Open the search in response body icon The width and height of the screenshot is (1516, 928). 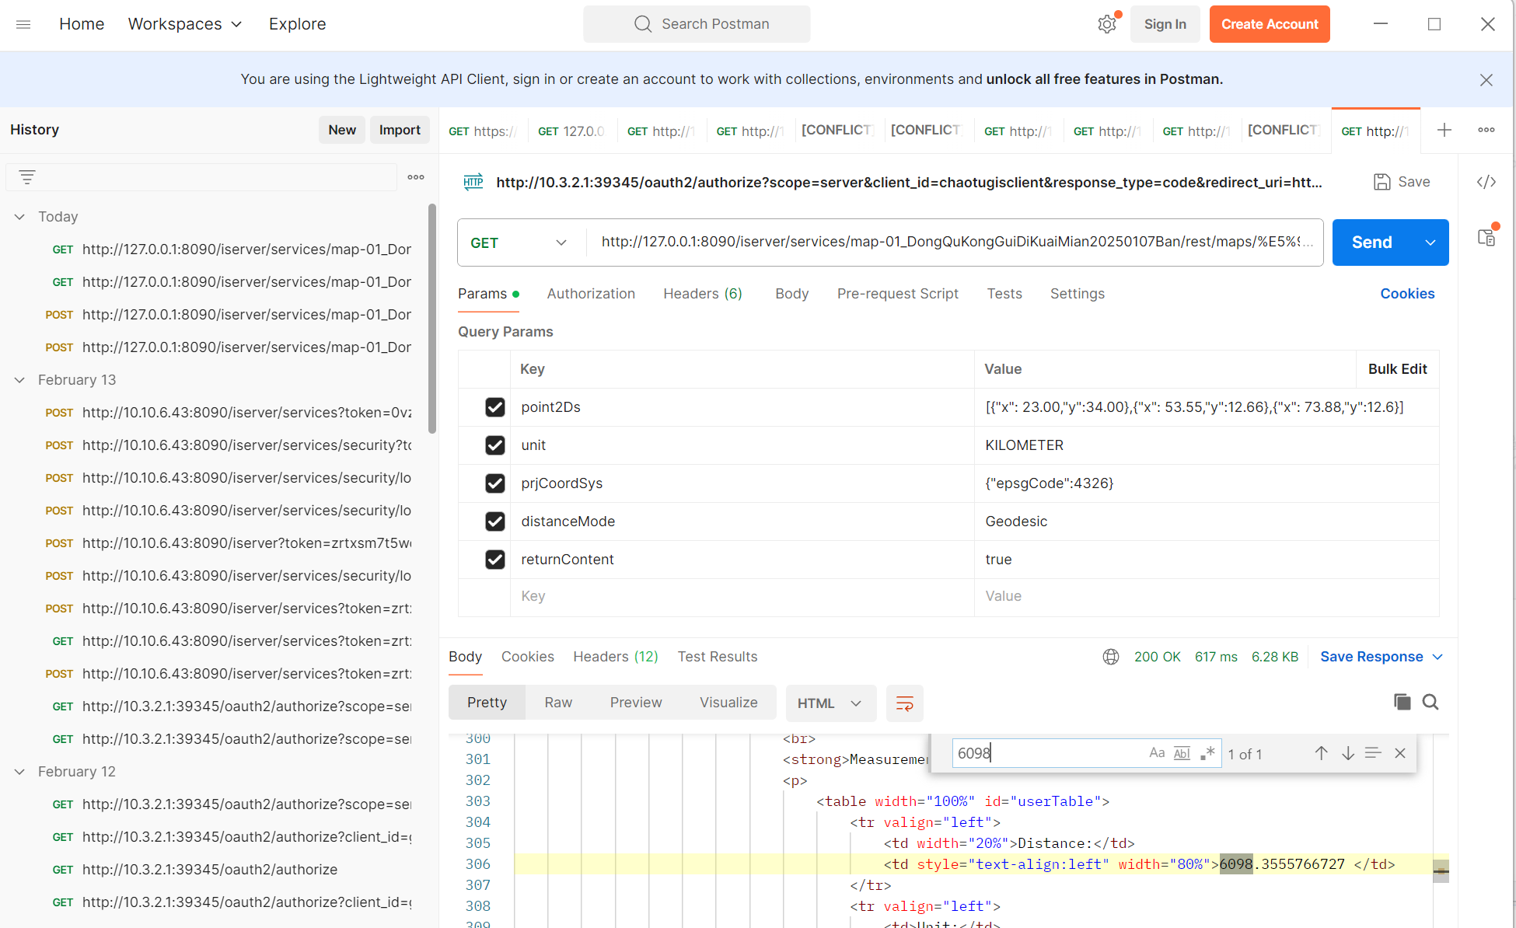(1431, 702)
